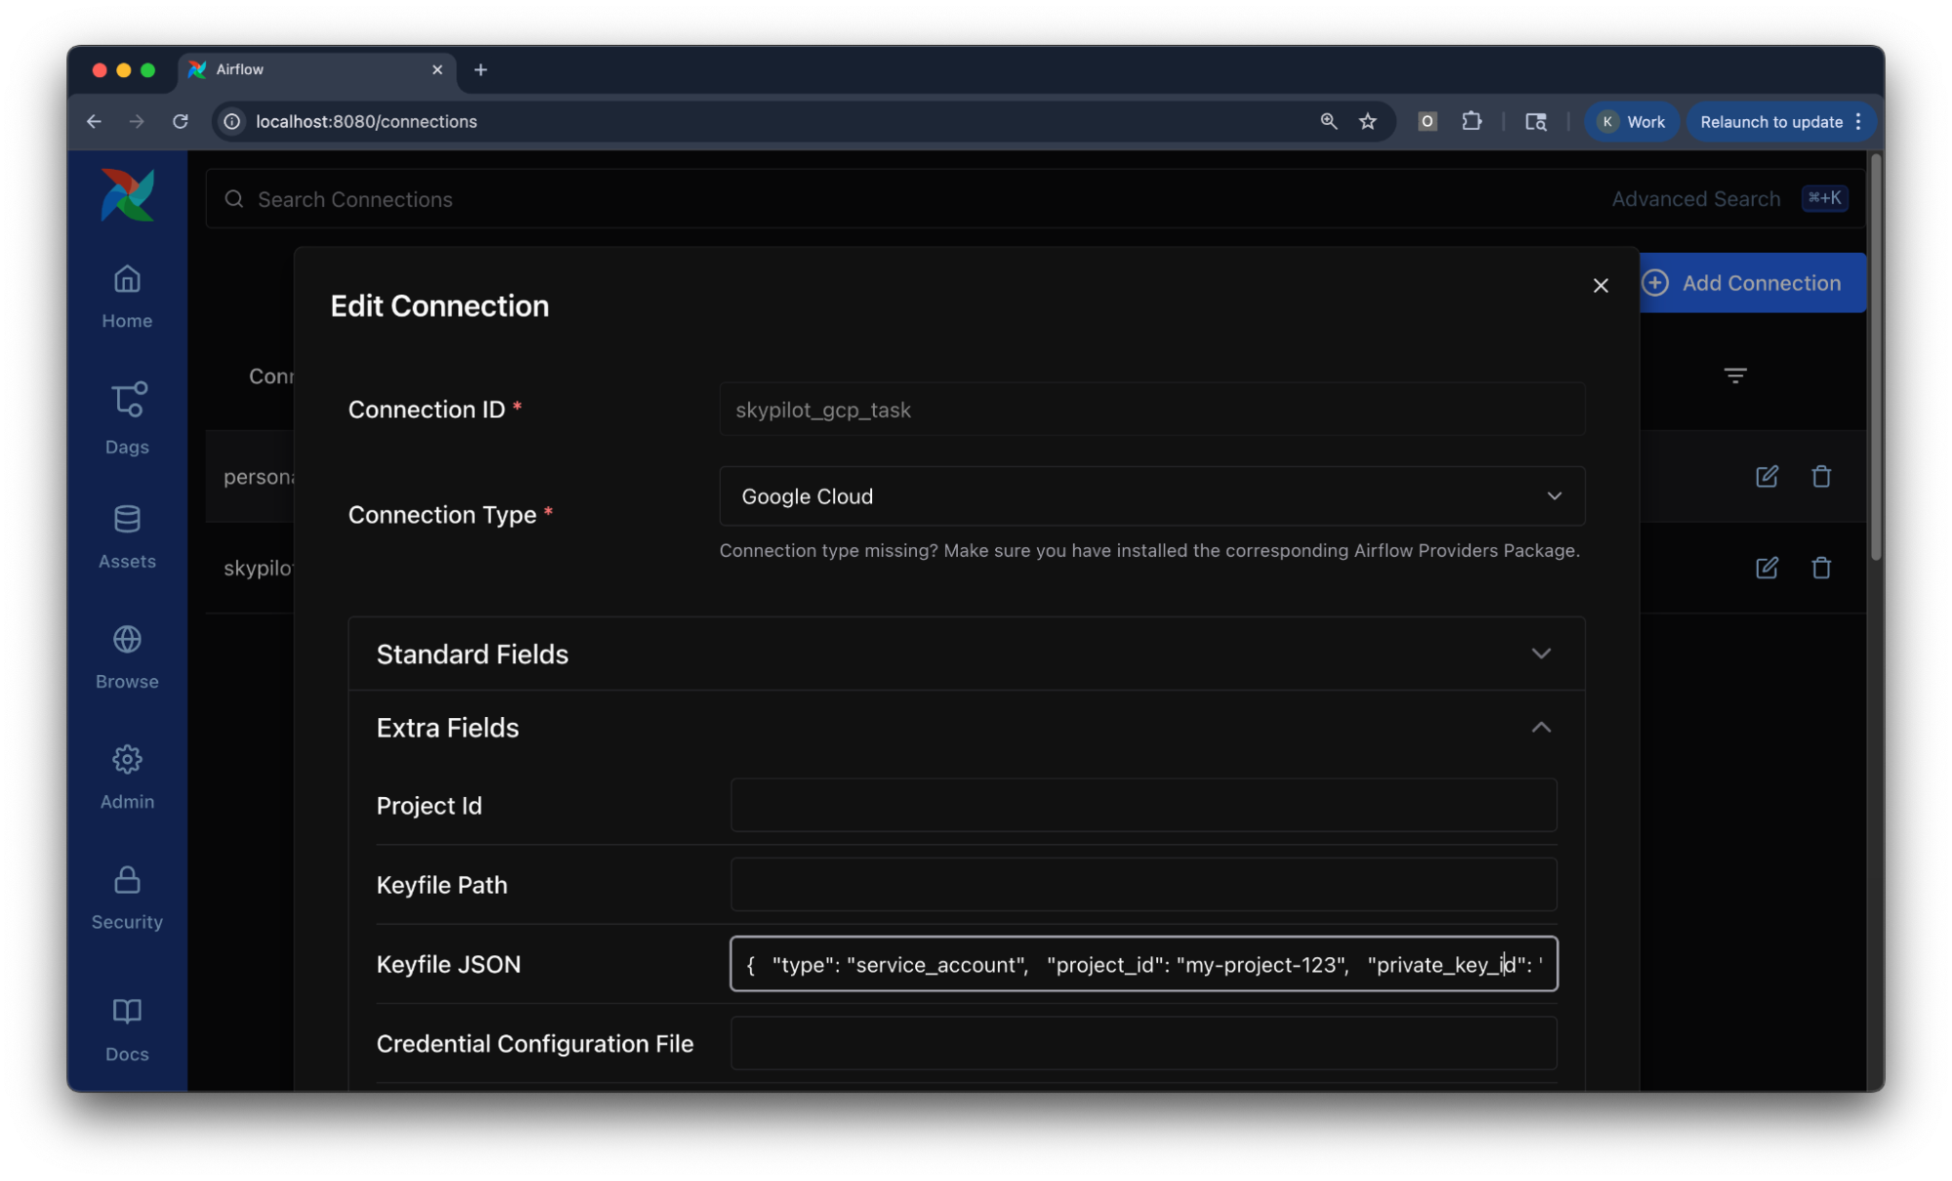
Task: Open the Connection Type dropdown
Action: click(x=1150, y=496)
